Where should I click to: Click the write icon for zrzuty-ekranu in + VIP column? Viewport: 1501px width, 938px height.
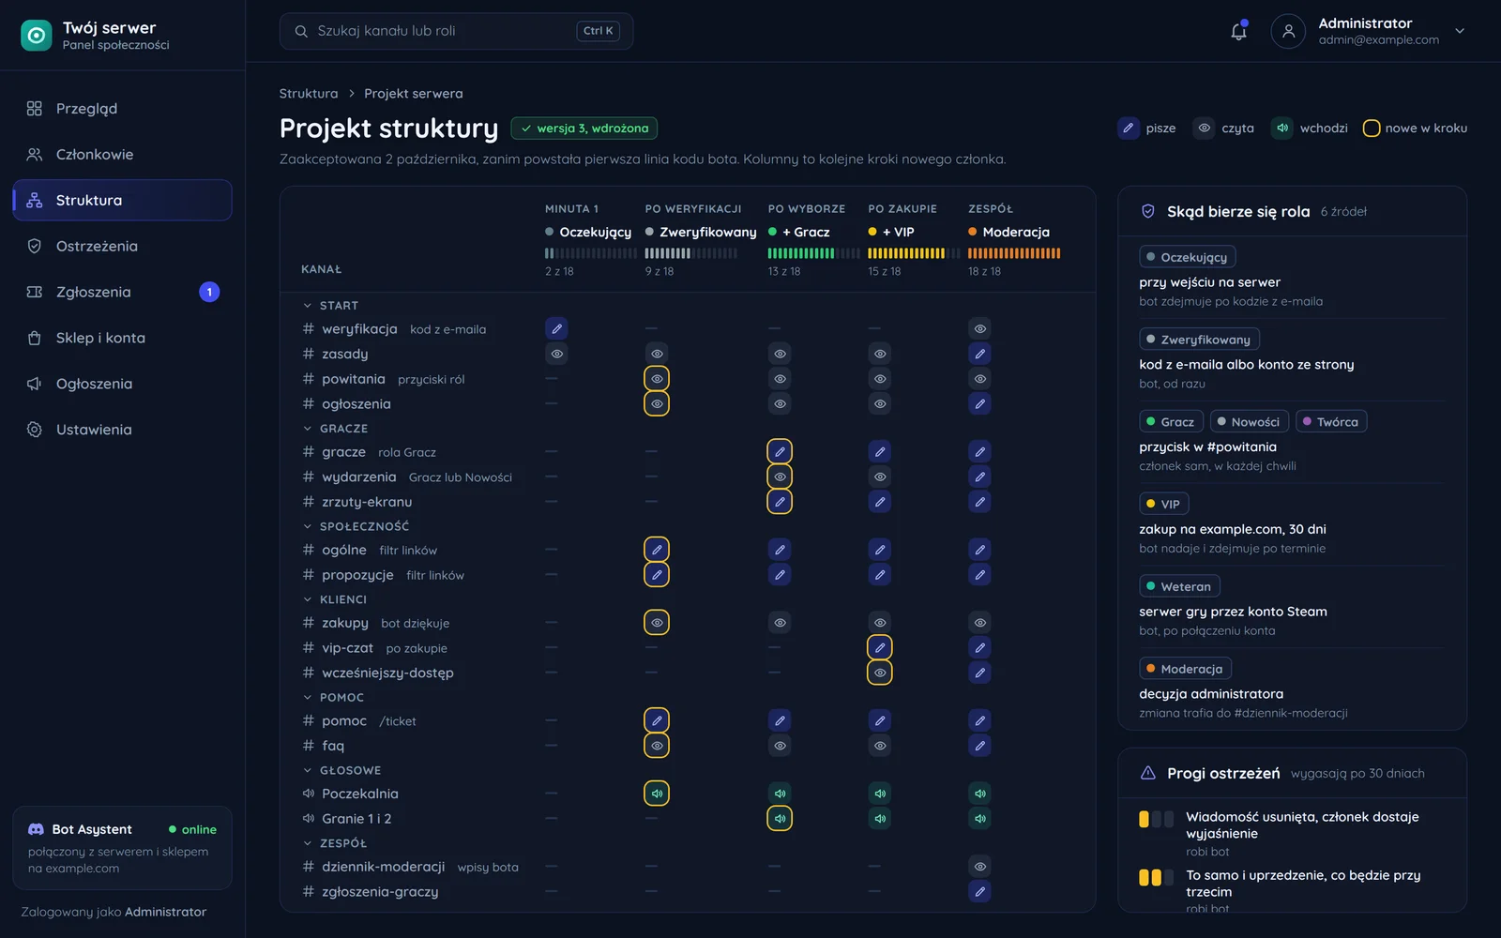coord(879,502)
